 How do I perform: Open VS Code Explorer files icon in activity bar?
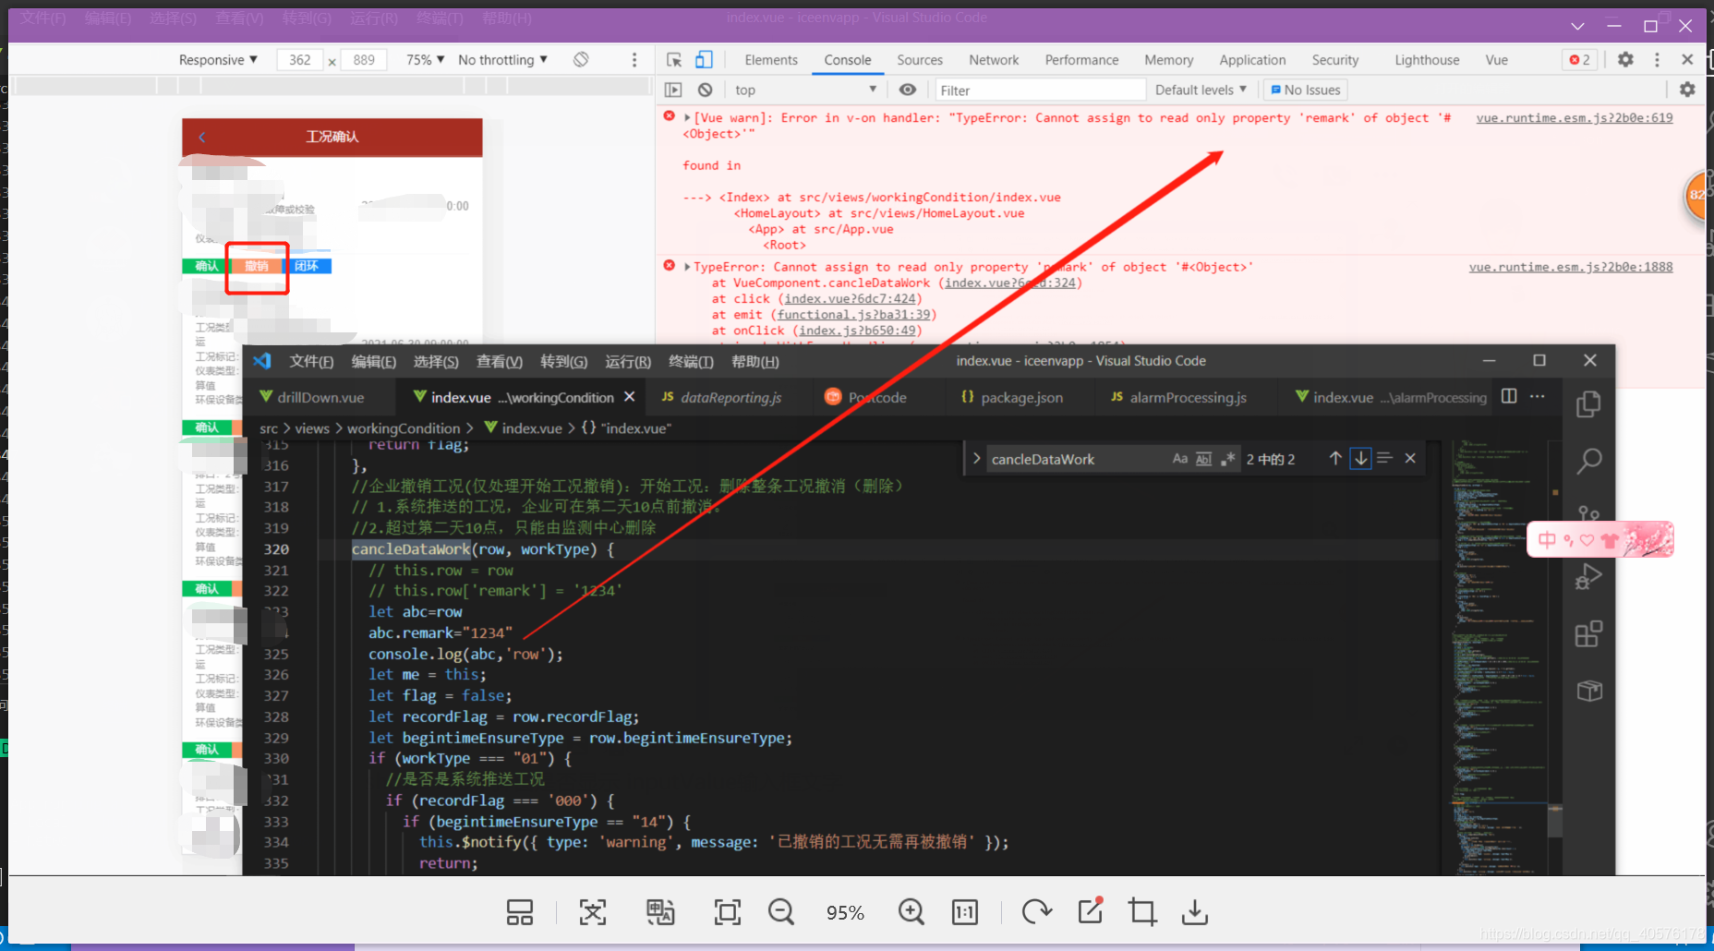1589,404
